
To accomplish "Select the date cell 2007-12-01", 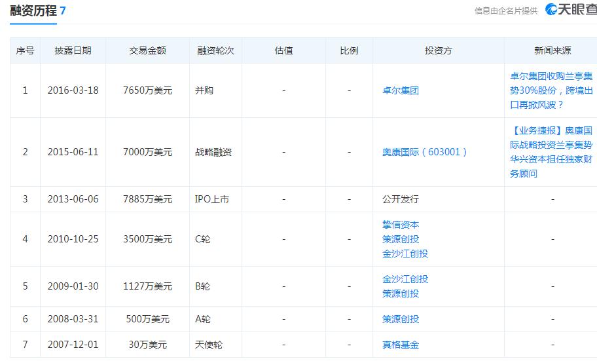I will (x=73, y=345).
